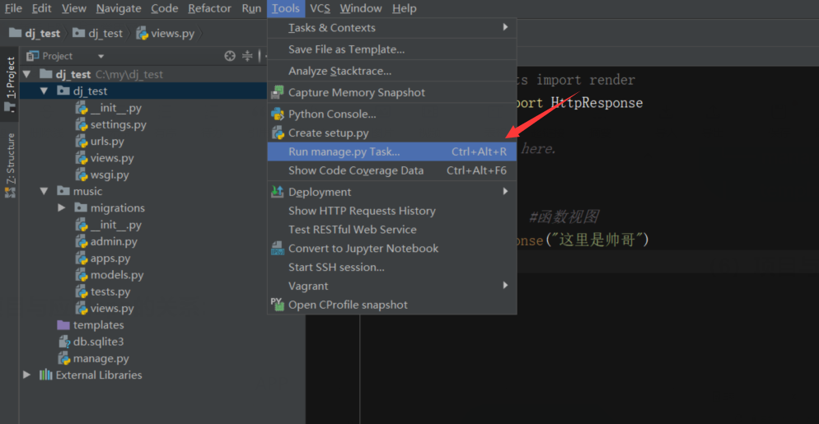The height and width of the screenshot is (424, 819).
Task: Click the music folder icon
Action: (x=63, y=191)
